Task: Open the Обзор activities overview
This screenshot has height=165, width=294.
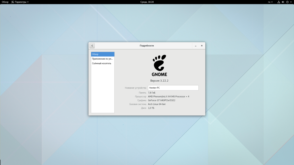Action: [x=5, y=2]
